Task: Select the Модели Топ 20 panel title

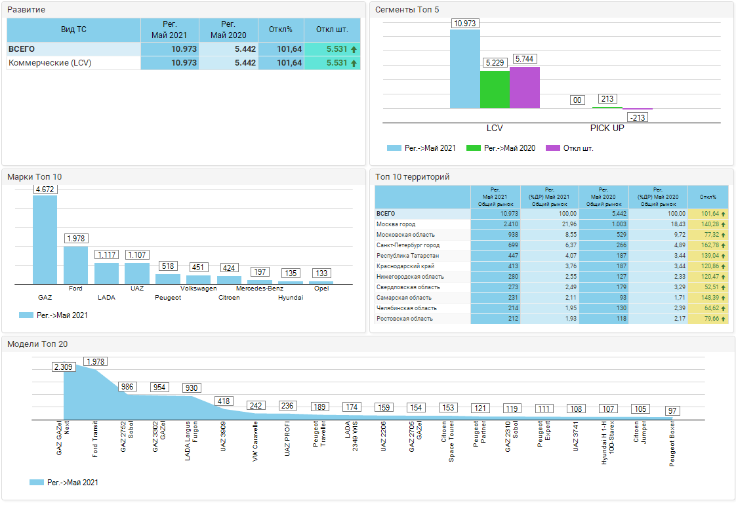Action: pyautogui.click(x=37, y=344)
